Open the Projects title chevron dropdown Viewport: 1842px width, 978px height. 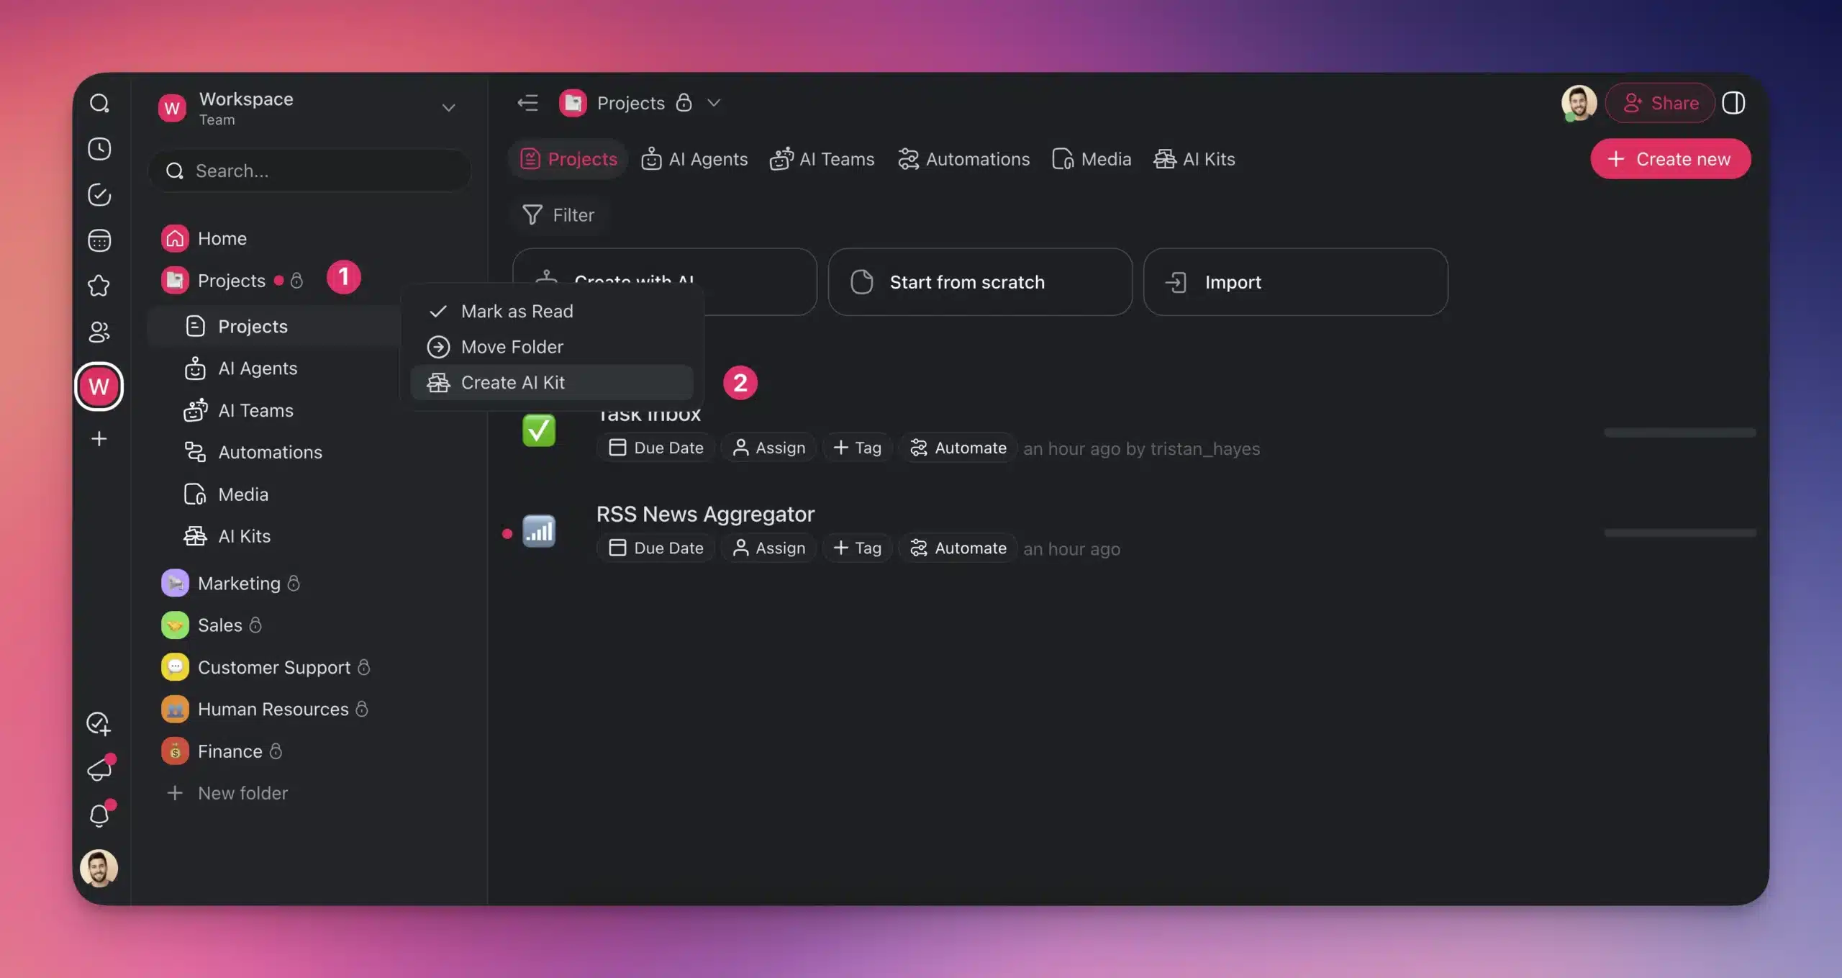click(x=714, y=103)
